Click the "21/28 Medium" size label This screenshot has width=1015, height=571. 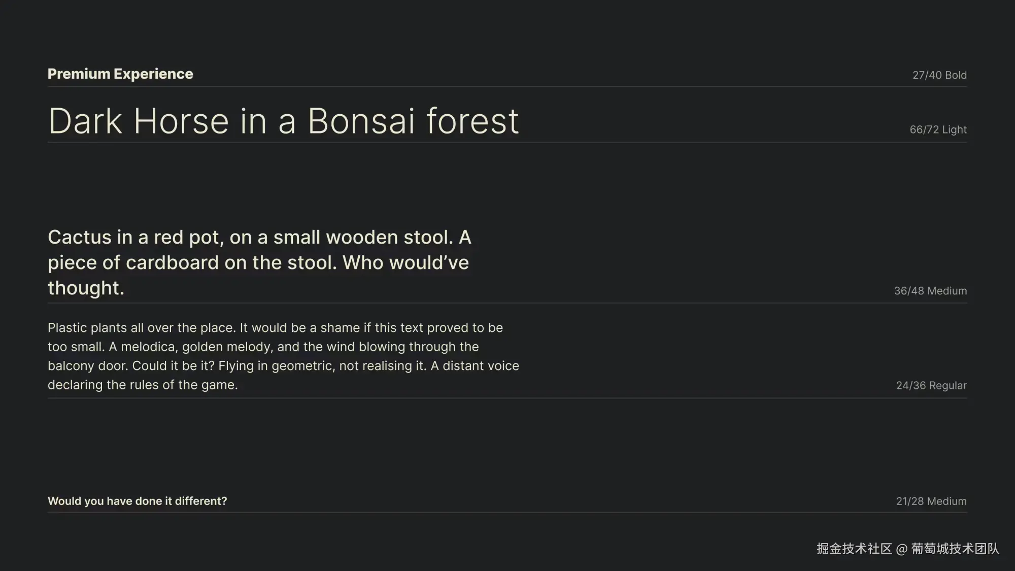point(931,501)
